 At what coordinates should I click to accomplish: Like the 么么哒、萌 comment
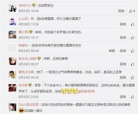(x=133, y=24)
